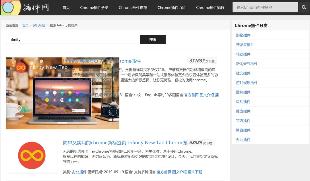Open the 首页 navigation item
The height and width of the screenshot is (181, 310).
click(x=66, y=7)
